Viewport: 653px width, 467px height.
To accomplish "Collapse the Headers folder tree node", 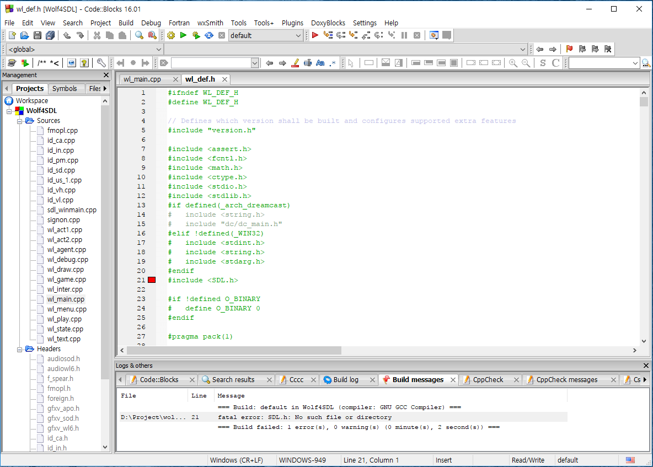I will click(19, 350).
